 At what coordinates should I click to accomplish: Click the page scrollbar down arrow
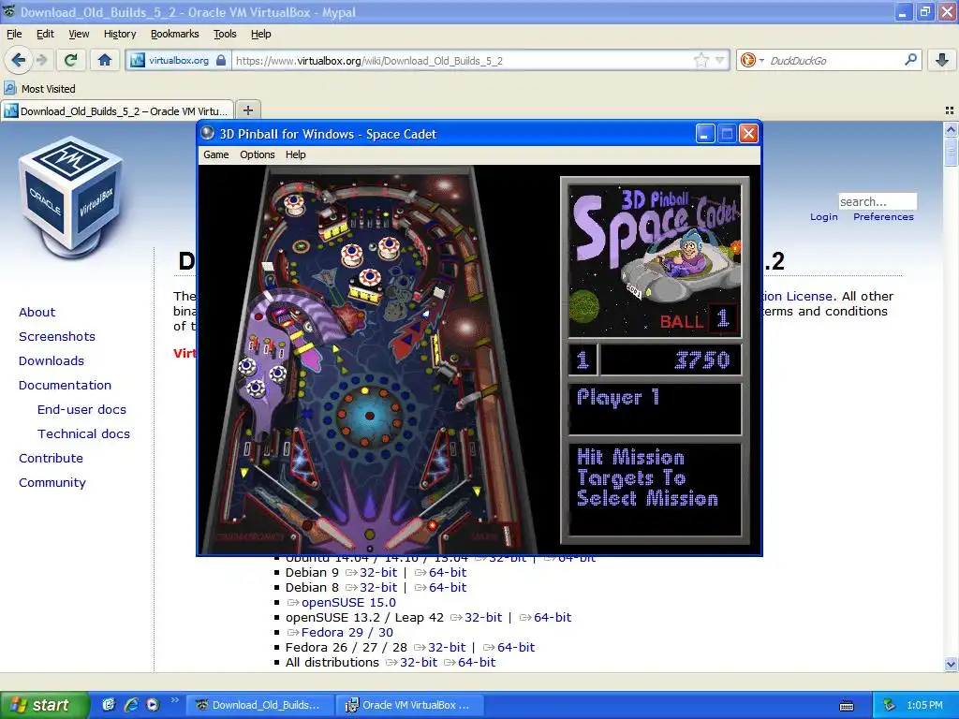coord(951,664)
